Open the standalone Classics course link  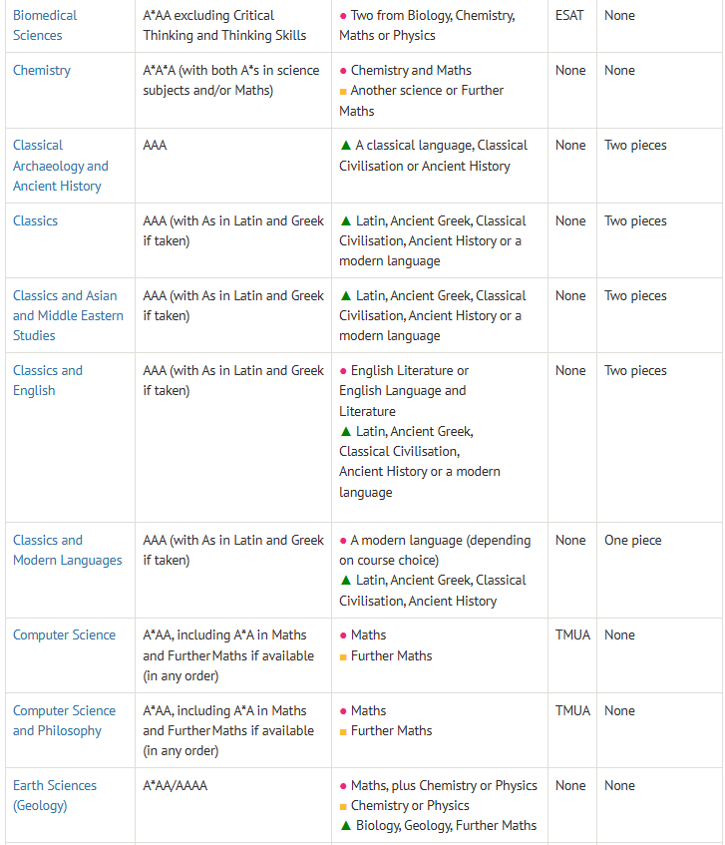pyautogui.click(x=36, y=220)
